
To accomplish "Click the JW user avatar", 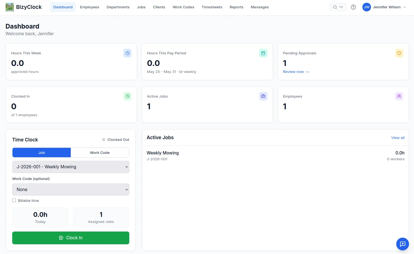I will coord(367,7).
